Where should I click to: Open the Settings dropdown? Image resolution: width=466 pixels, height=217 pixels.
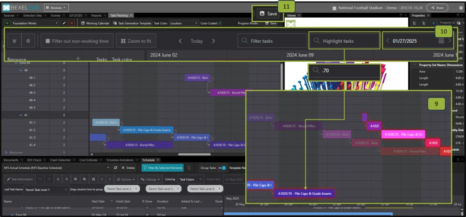pyautogui.click(x=150, y=179)
